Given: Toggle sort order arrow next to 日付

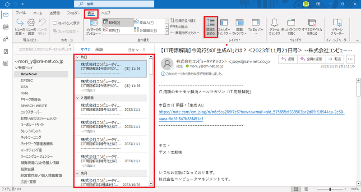Looking at the screenshot, I should (144, 50).
